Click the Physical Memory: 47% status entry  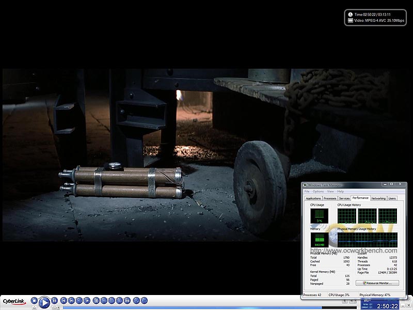[375, 295]
